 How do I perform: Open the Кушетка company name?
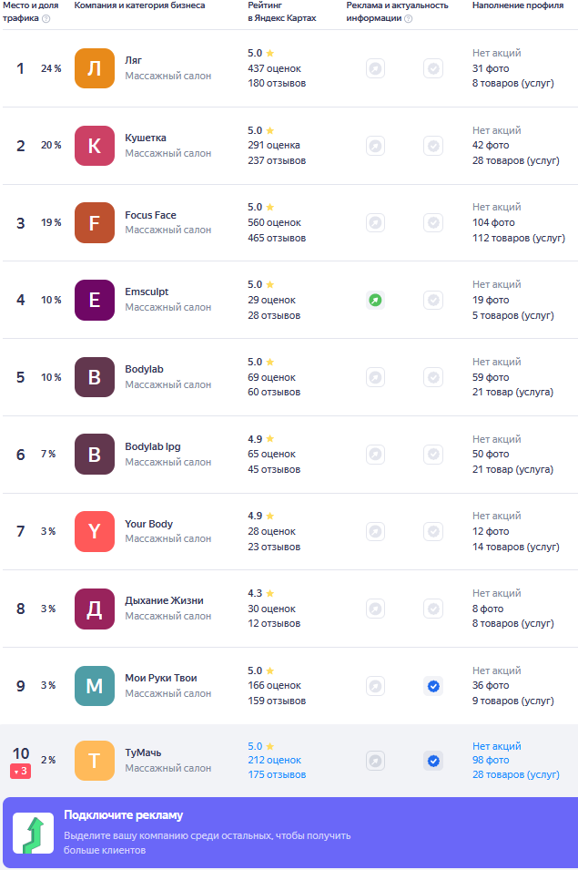[146, 138]
